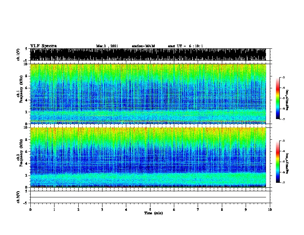Click time-axis tick label "7" at bottom

tap(198, 209)
